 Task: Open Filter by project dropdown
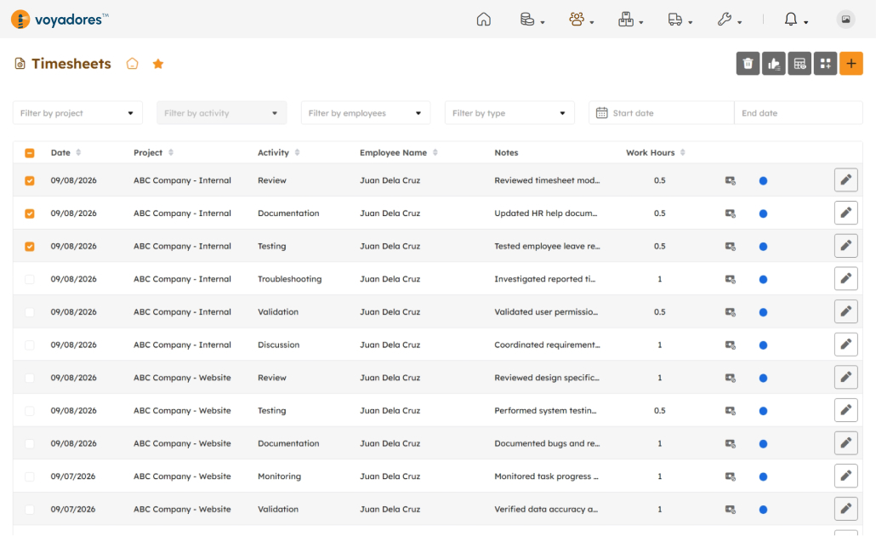[77, 113]
